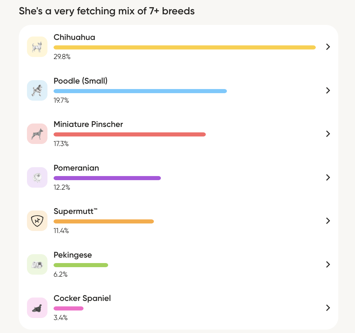Click the Chihuahua breed name text

pyautogui.click(x=74, y=38)
